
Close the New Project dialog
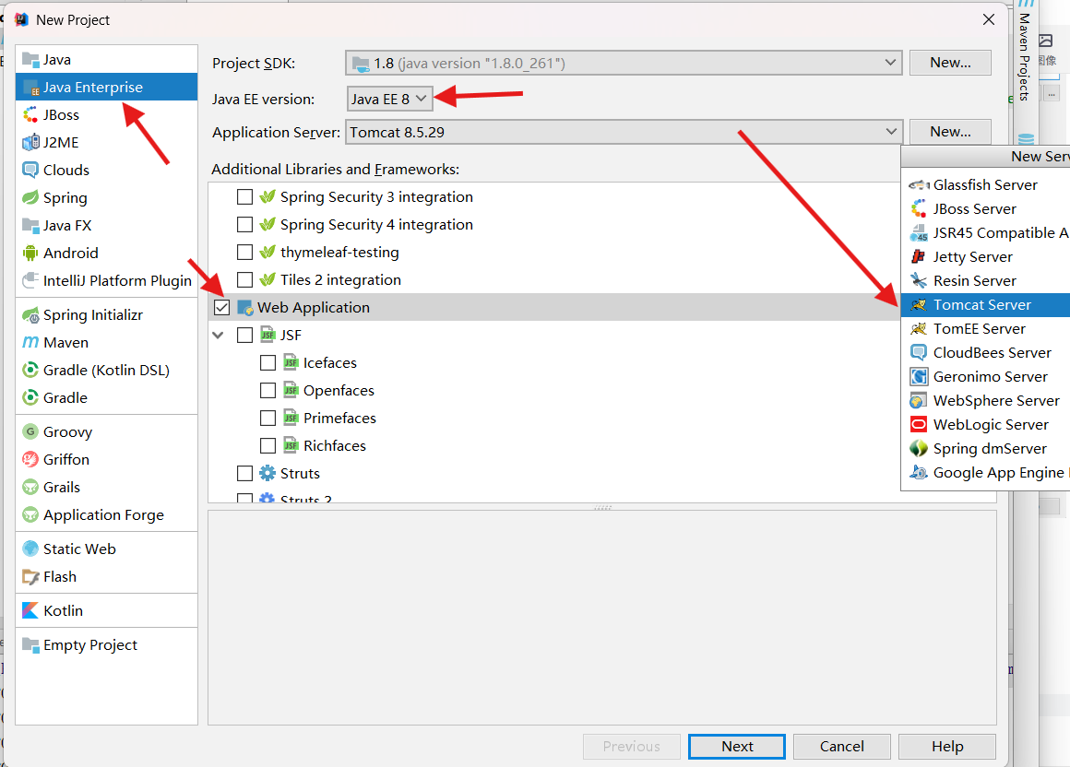988,19
